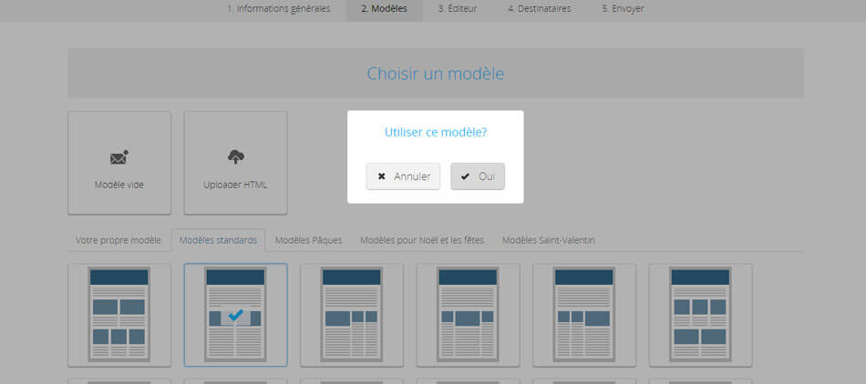
Task: Choose the Uploader HTML card
Action: click(x=236, y=163)
